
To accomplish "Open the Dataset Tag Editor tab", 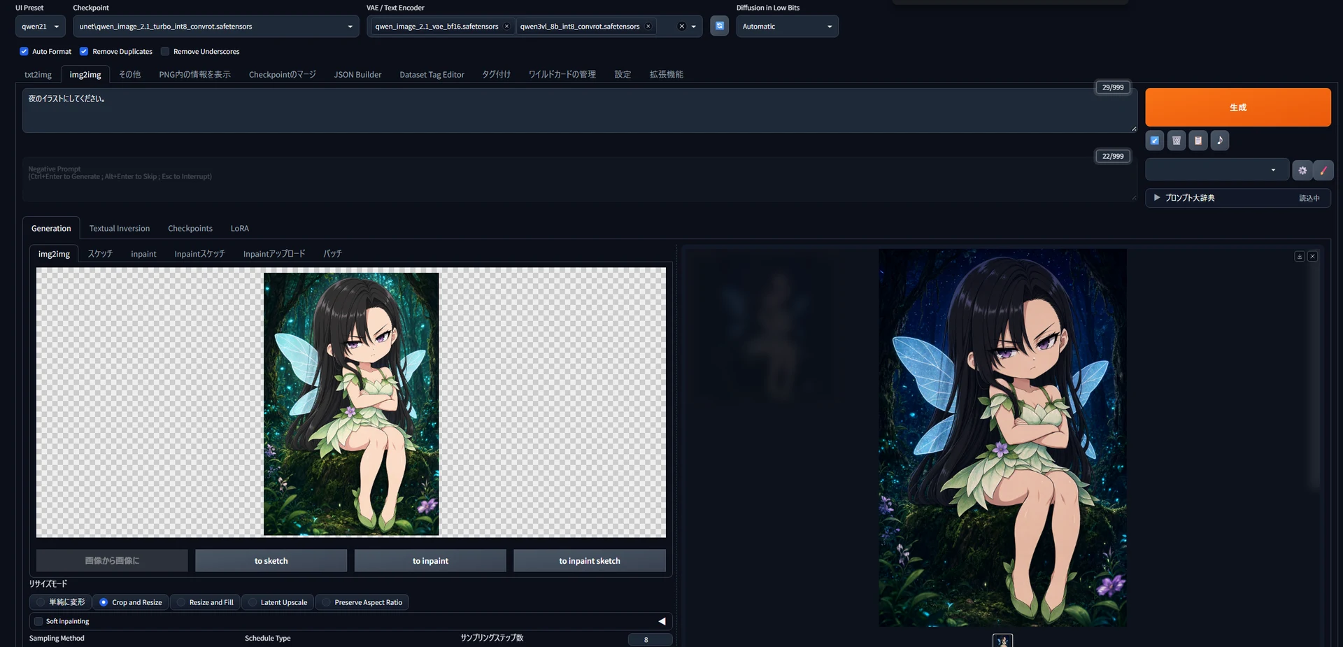I will 432,74.
